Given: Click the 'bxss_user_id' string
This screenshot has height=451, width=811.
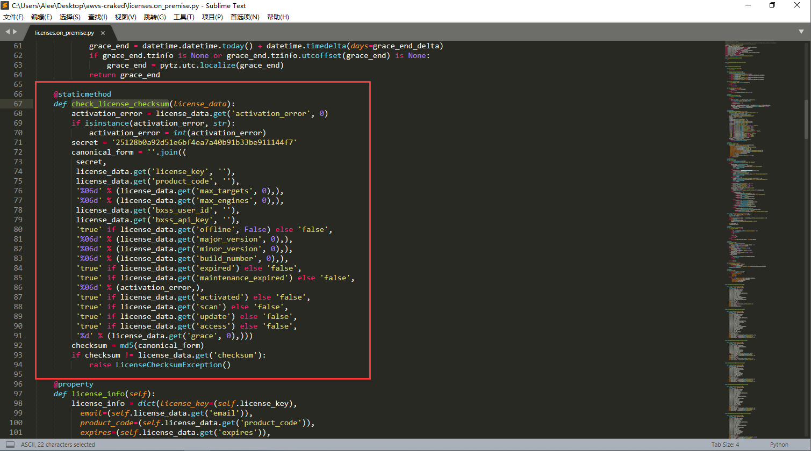Looking at the screenshot, I should click(182, 210).
